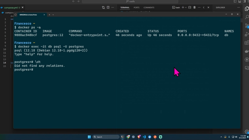Open Postman orange icon in taskbar
The width and height of the screenshot is (249, 140).
tap(155, 137)
